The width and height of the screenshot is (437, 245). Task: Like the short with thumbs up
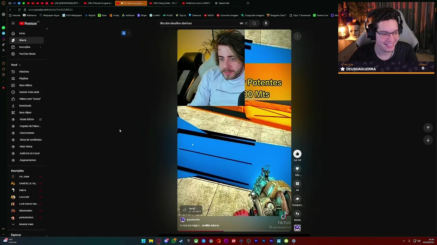(297, 154)
